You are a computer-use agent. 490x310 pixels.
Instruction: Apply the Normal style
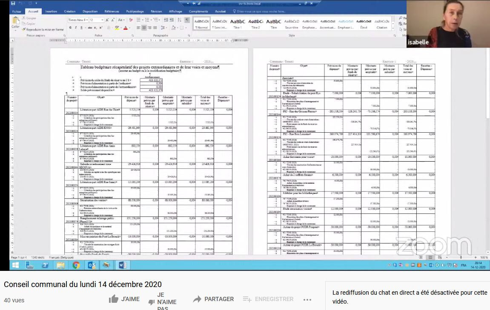pos(201,24)
